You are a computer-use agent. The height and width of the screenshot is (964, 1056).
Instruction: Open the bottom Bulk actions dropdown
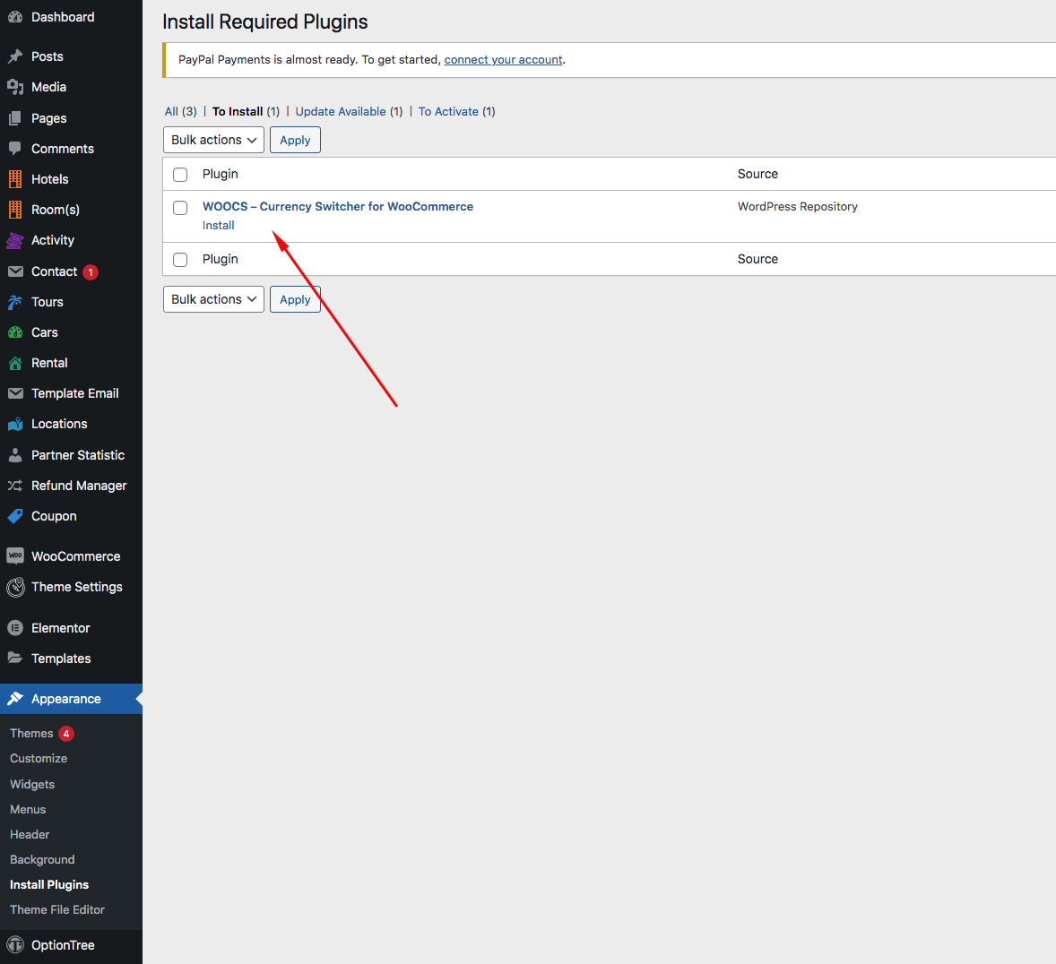tap(213, 299)
